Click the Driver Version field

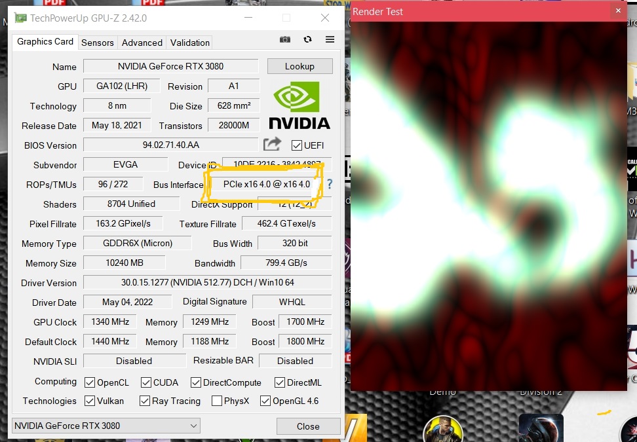point(207,282)
